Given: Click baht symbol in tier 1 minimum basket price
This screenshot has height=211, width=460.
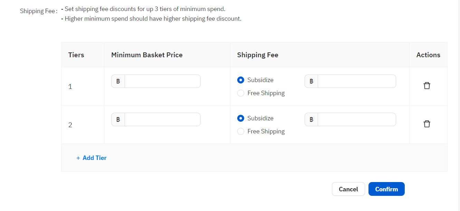Looking at the screenshot, I should pyautogui.click(x=118, y=81).
